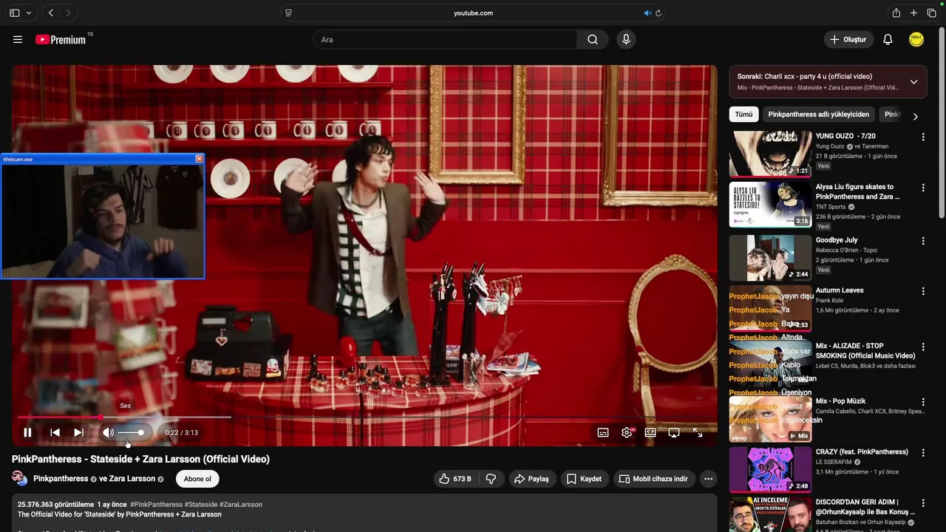Open Mix - Pop Müzik title
The width and height of the screenshot is (946, 532).
pos(840,401)
